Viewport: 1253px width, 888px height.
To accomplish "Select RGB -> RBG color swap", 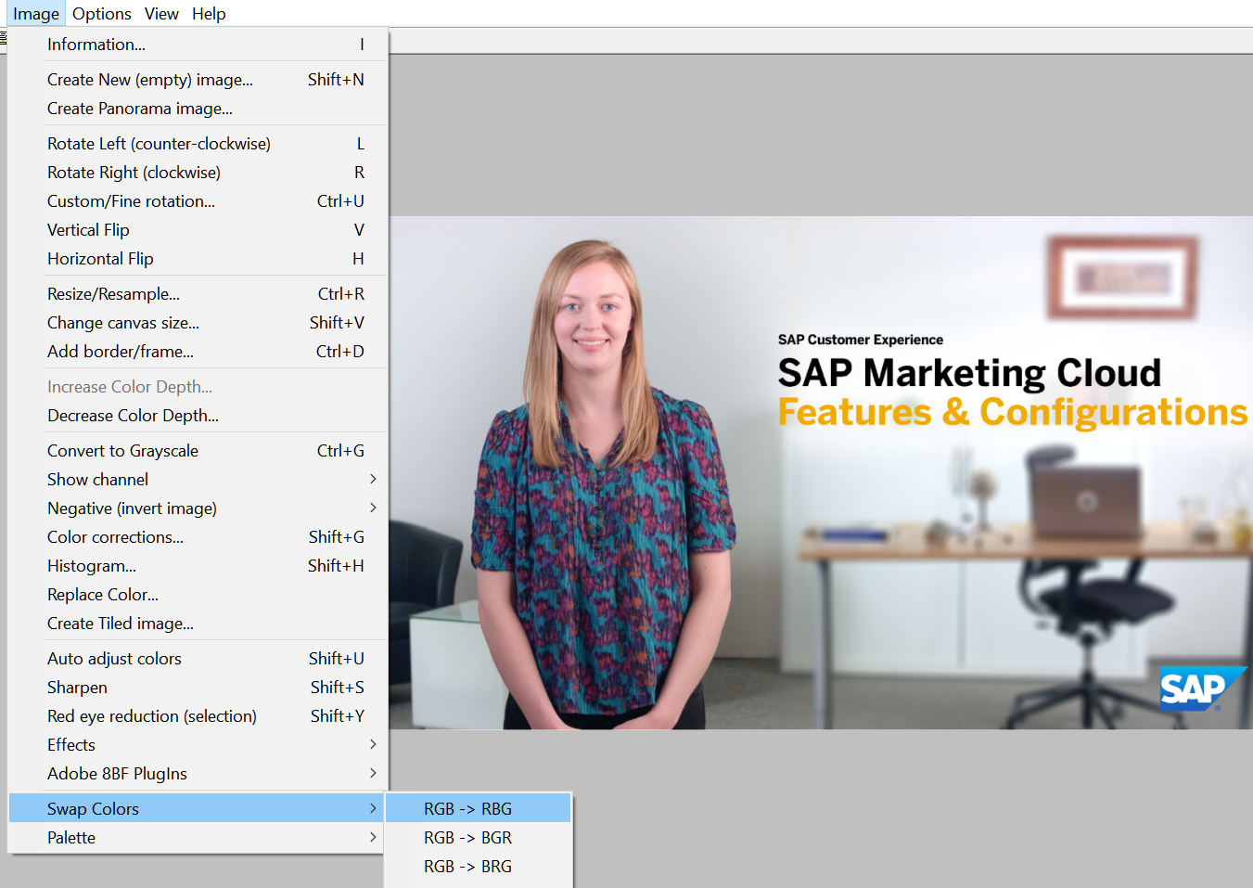I will [479, 809].
